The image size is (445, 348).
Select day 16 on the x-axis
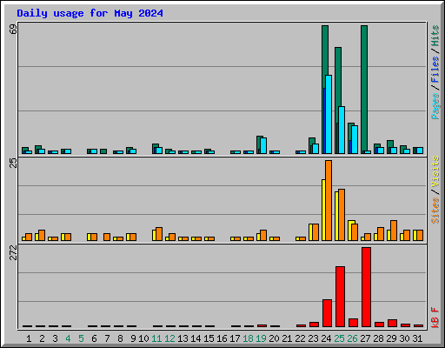222,338
